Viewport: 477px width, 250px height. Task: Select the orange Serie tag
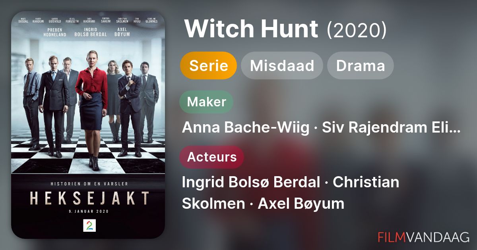tap(208, 65)
